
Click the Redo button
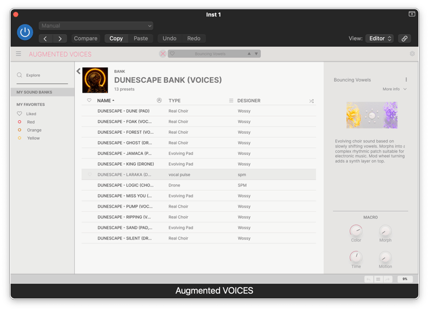coord(194,38)
